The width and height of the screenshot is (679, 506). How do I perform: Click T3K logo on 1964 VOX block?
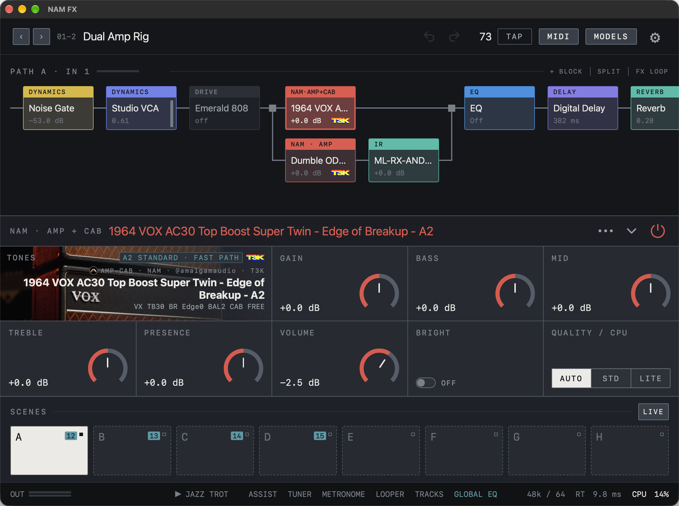point(340,121)
